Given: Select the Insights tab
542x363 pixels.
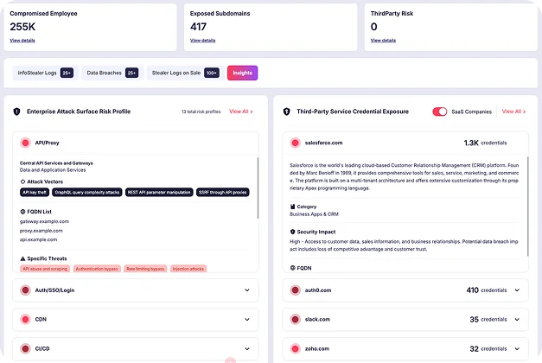Looking at the screenshot, I should click(242, 73).
